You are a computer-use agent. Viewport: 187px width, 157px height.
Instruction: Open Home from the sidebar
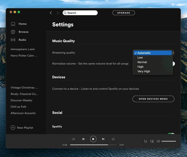click(19, 24)
